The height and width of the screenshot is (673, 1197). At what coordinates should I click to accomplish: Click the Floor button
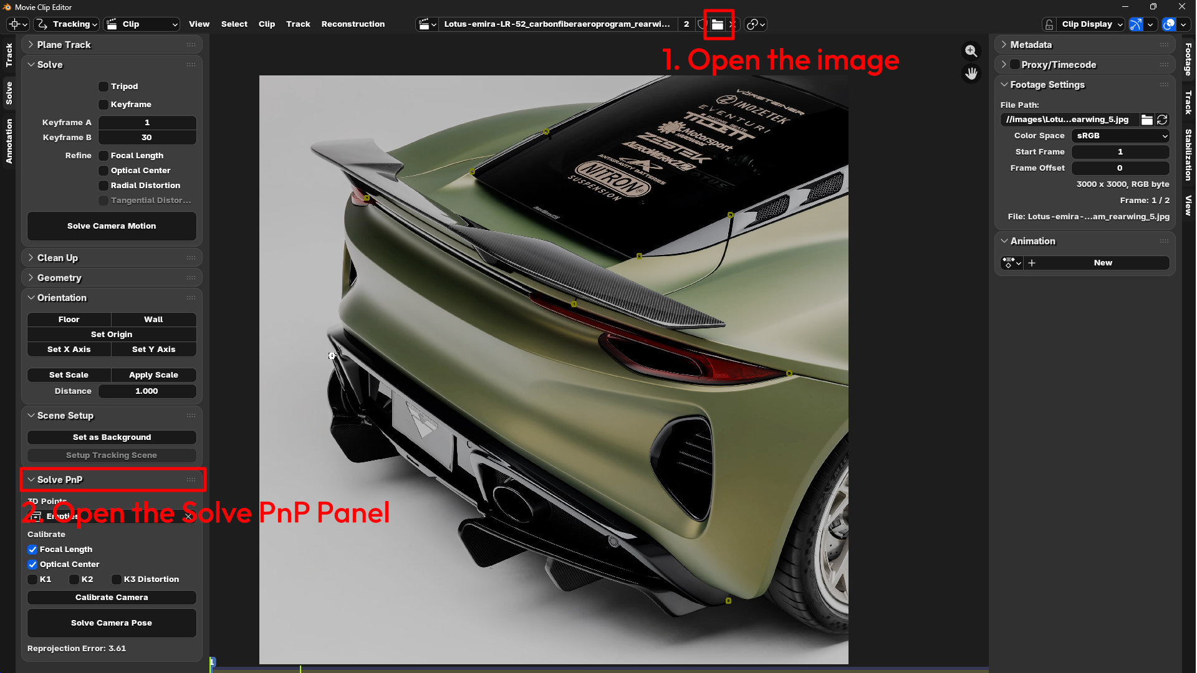pyautogui.click(x=69, y=320)
